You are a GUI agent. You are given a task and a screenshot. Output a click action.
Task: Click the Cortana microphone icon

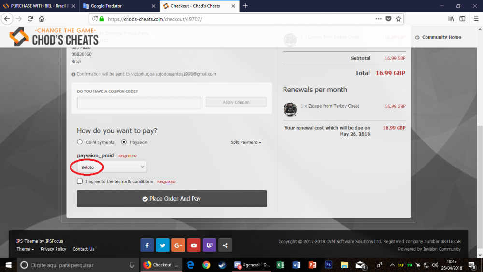tap(132, 265)
